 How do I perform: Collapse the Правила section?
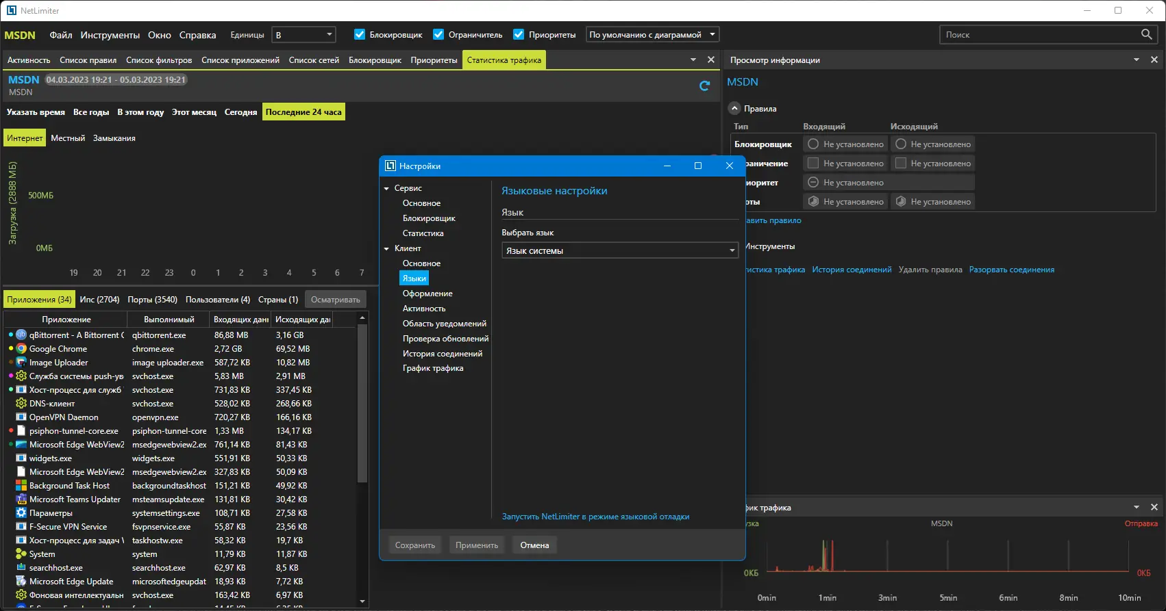pyautogui.click(x=734, y=109)
